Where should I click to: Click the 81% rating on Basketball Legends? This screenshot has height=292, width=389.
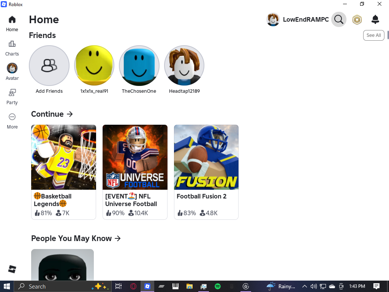(x=43, y=213)
